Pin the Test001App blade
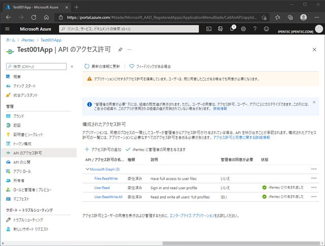This screenshot has height=246, width=325. 120,50
